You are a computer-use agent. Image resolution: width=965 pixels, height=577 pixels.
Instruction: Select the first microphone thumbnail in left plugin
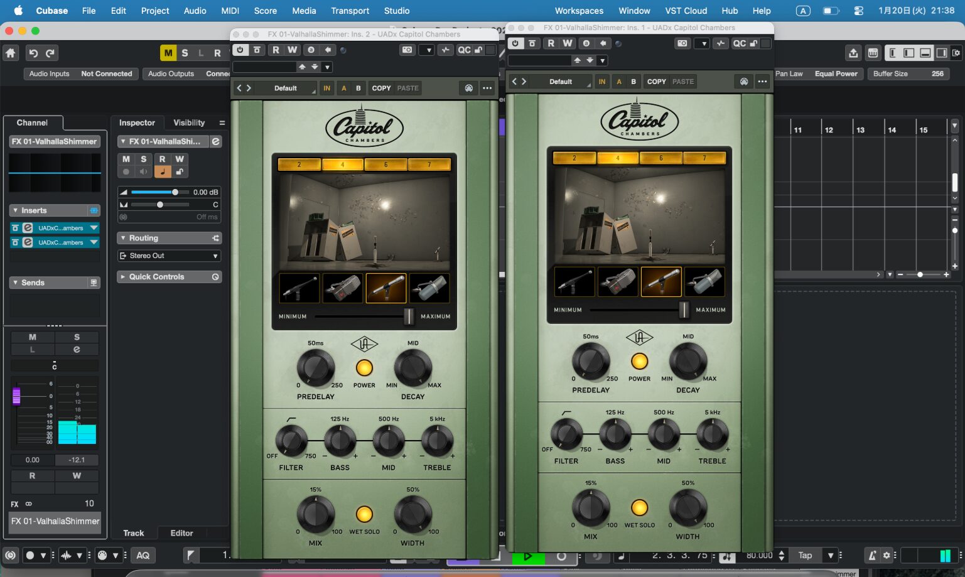coord(299,288)
